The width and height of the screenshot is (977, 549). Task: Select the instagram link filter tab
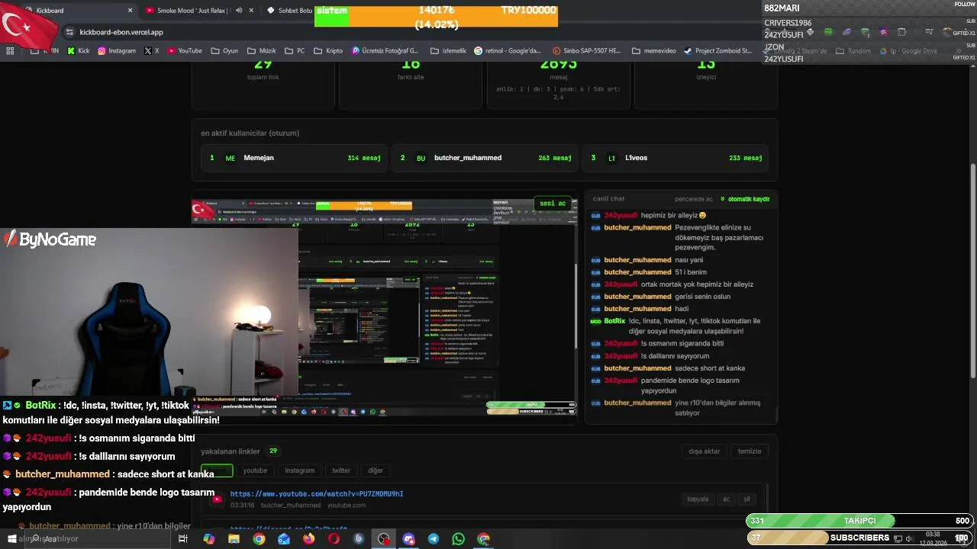tap(299, 470)
